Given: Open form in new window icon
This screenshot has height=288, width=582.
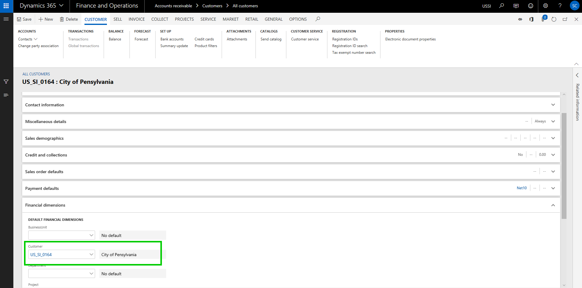Looking at the screenshot, I should (565, 19).
